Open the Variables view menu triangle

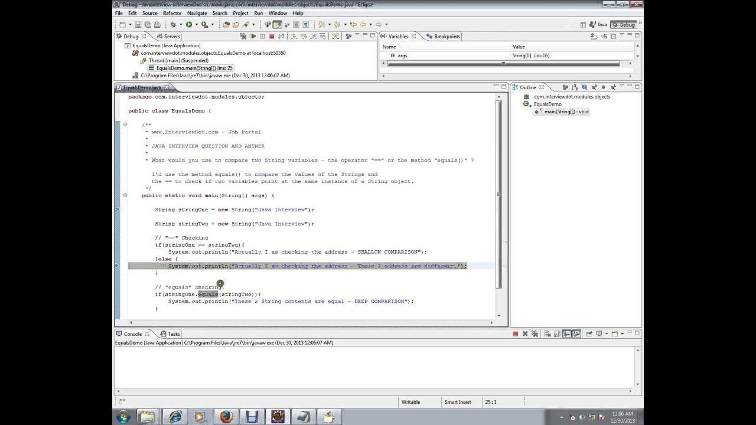[x=621, y=34]
